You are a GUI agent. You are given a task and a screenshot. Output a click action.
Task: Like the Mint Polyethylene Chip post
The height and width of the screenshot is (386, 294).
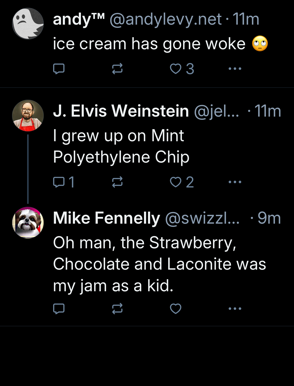176,182
